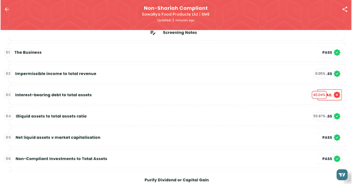Image resolution: width=352 pixels, height=184 pixels.
Task: Expand Impermissible income to total revenue row
Action: 177,73
